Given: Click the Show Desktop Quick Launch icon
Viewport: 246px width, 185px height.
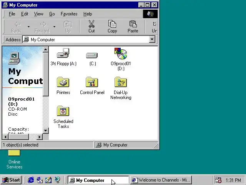Looking at the screenshot, I should (x=48, y=180).
